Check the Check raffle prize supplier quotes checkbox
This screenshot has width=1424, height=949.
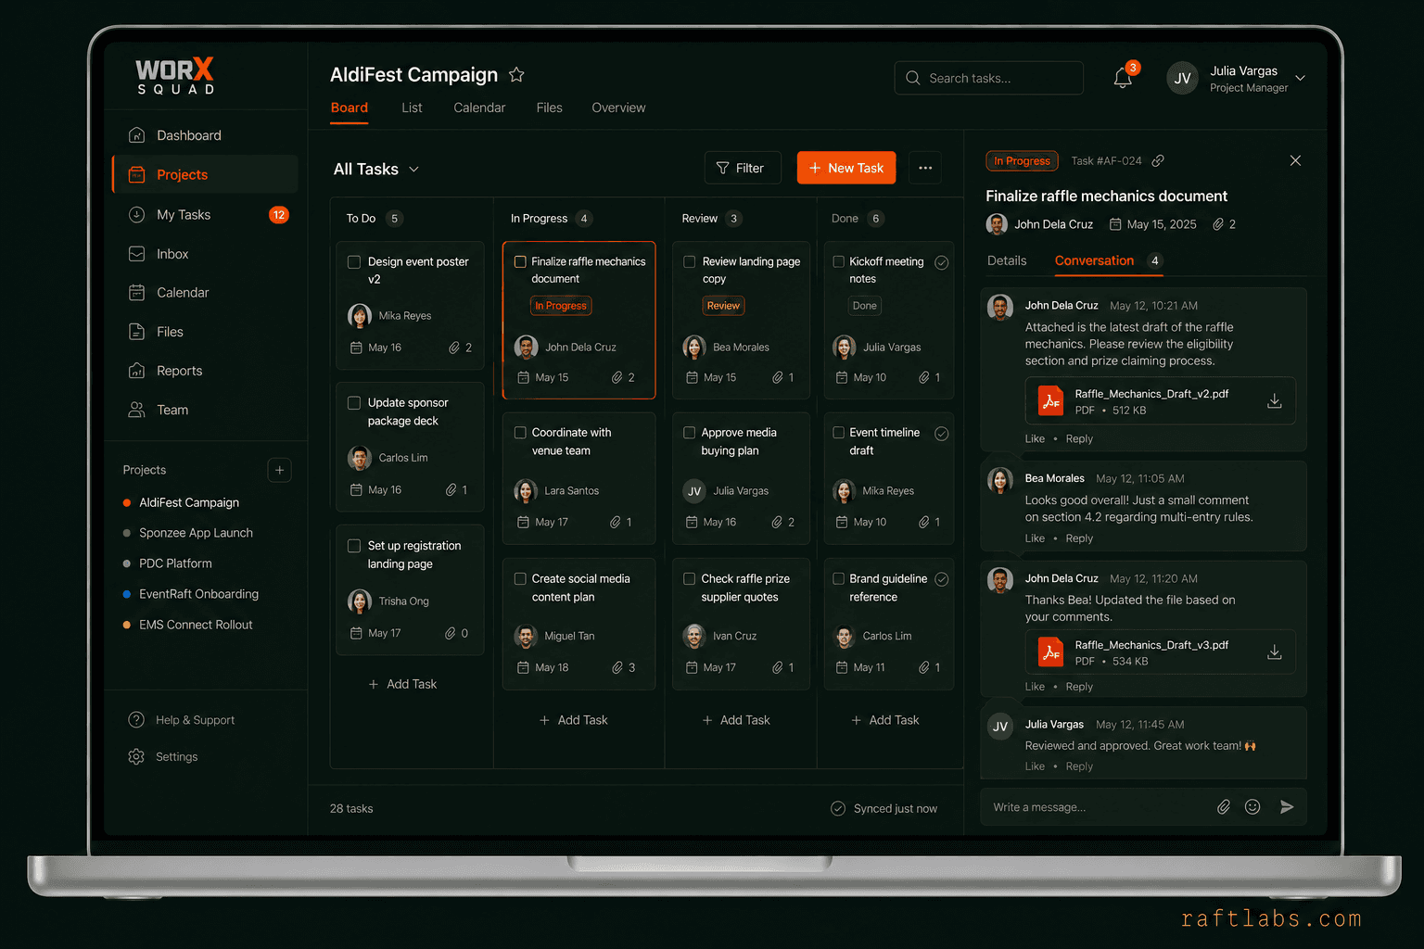(x=689, y=579)
